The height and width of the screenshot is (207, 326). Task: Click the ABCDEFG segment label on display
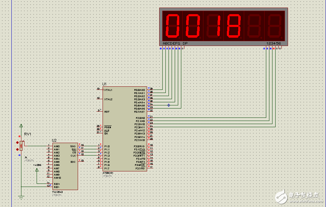[171, 43]
